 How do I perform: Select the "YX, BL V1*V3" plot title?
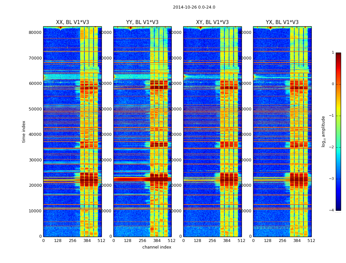[282, 22]
